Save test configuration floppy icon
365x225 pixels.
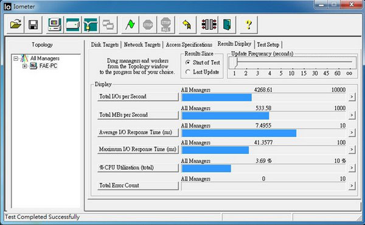tap(33, 24)
